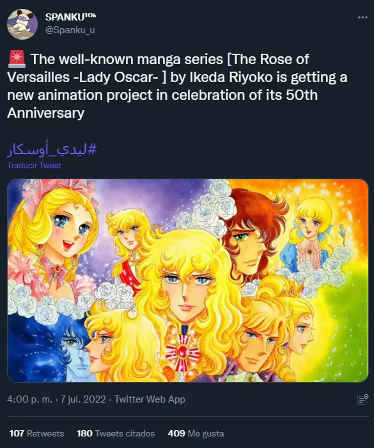View the 180 Tweets citados list

tap(116, 433)
